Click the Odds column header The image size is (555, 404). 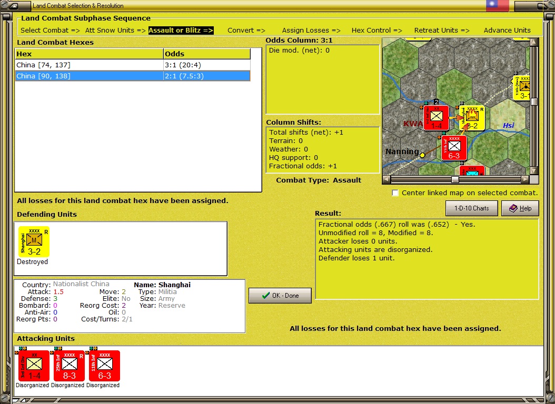tap(207, 54)
